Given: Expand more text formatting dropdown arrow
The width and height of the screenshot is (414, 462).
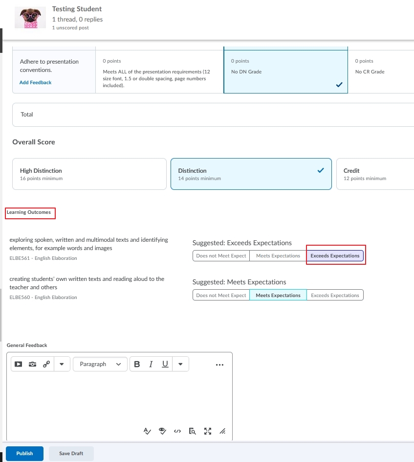Looking at the screenshot, I should click(180, 364).
